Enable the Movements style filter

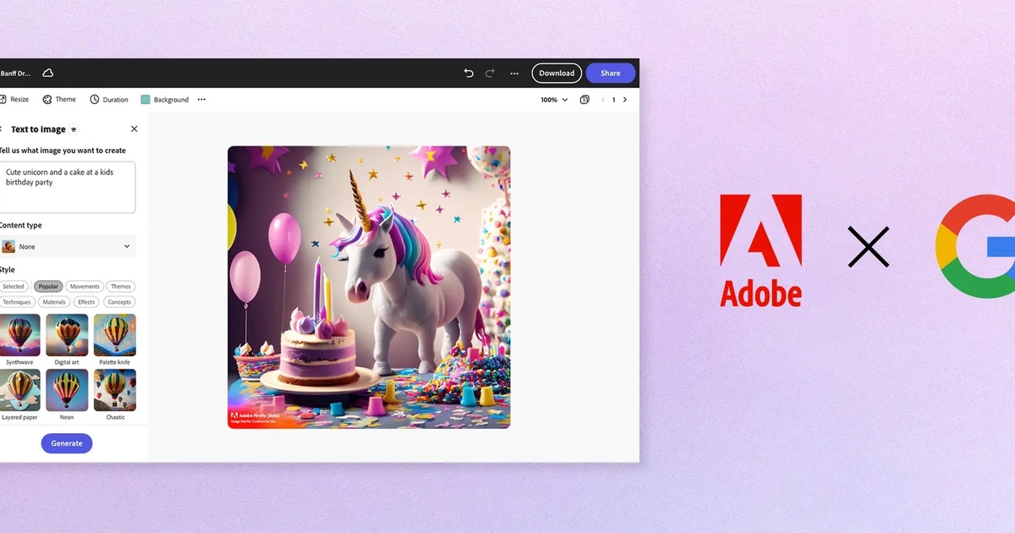(84, 286)
